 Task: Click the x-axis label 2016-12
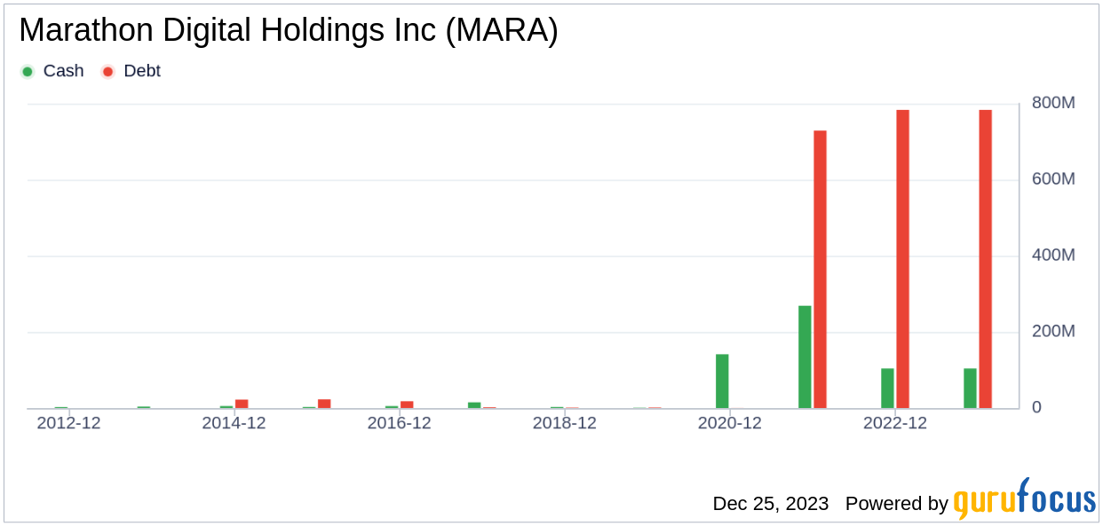399,423
